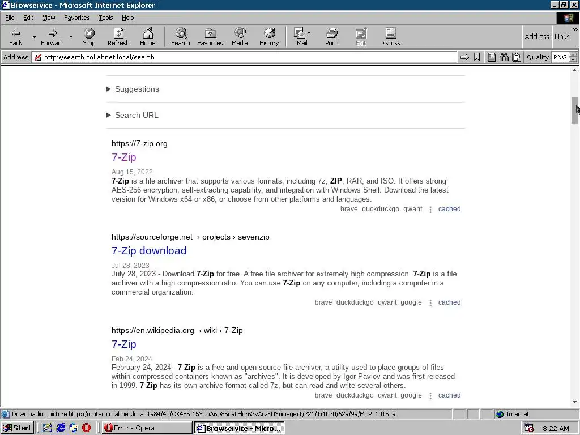The height and width of the screenshot is (435, 580).
Task: Click the Go arrow beside address field
Action: [x=464, y=57]
